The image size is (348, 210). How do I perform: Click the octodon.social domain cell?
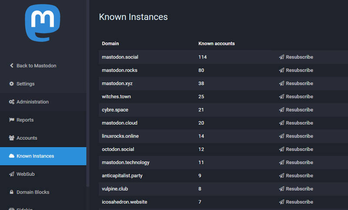click(118, 149)
